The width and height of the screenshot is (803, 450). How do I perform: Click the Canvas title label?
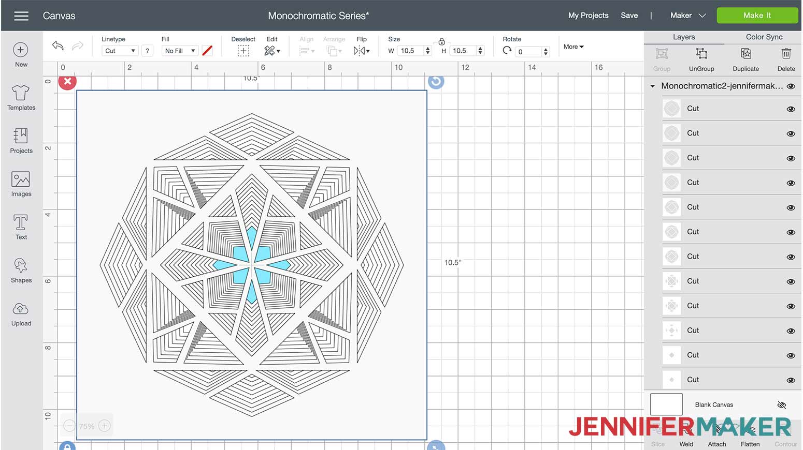(59, 16)
